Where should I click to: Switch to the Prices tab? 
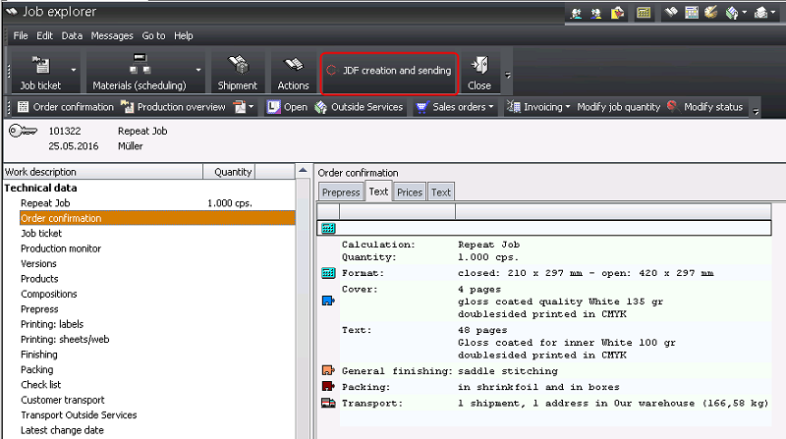[x=409, y=192]
